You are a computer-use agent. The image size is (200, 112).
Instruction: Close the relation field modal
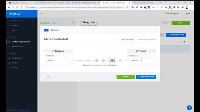[x=155, y=30]
